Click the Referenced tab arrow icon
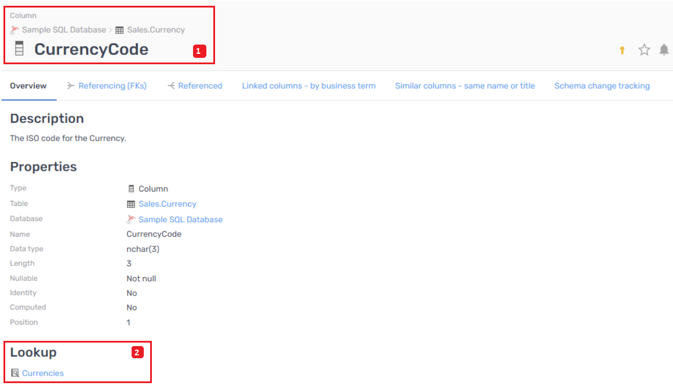Screen dimensions: 673x386 click(171, 86)
